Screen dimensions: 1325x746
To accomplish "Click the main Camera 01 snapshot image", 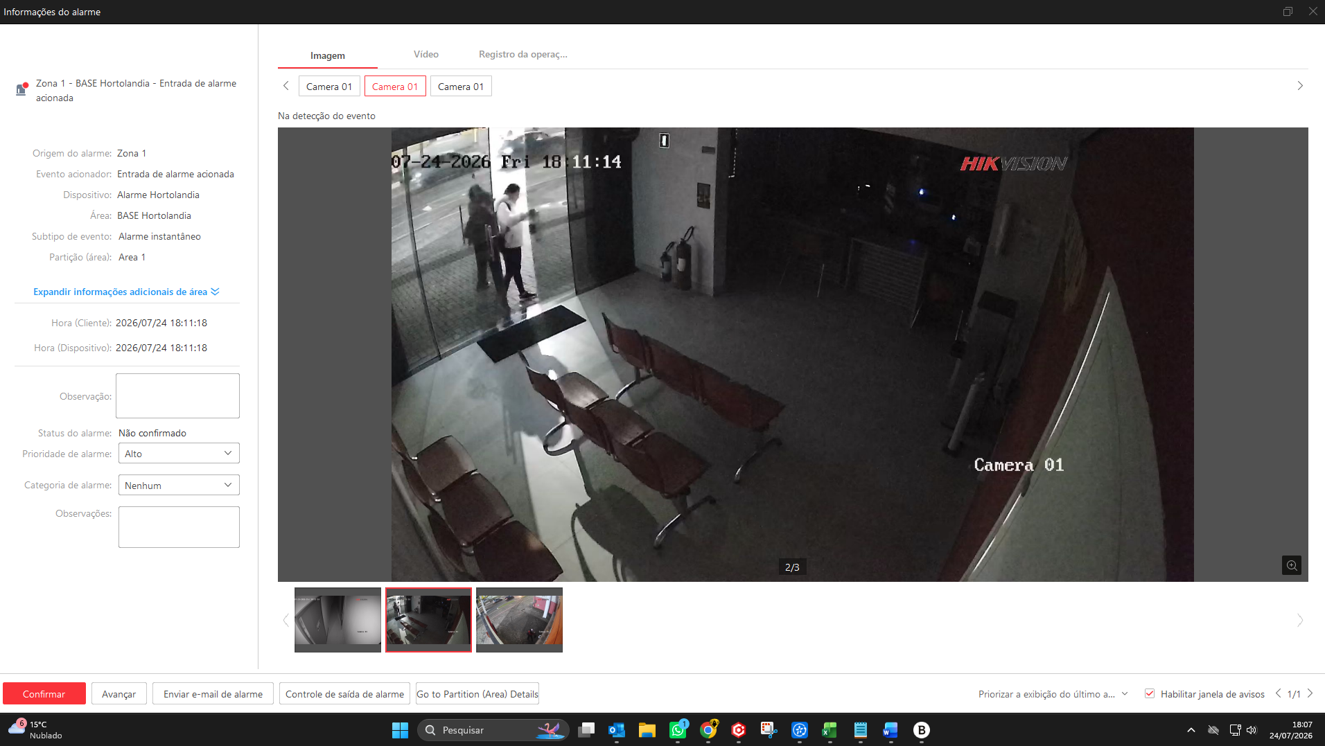I will (x=792, y=354).
